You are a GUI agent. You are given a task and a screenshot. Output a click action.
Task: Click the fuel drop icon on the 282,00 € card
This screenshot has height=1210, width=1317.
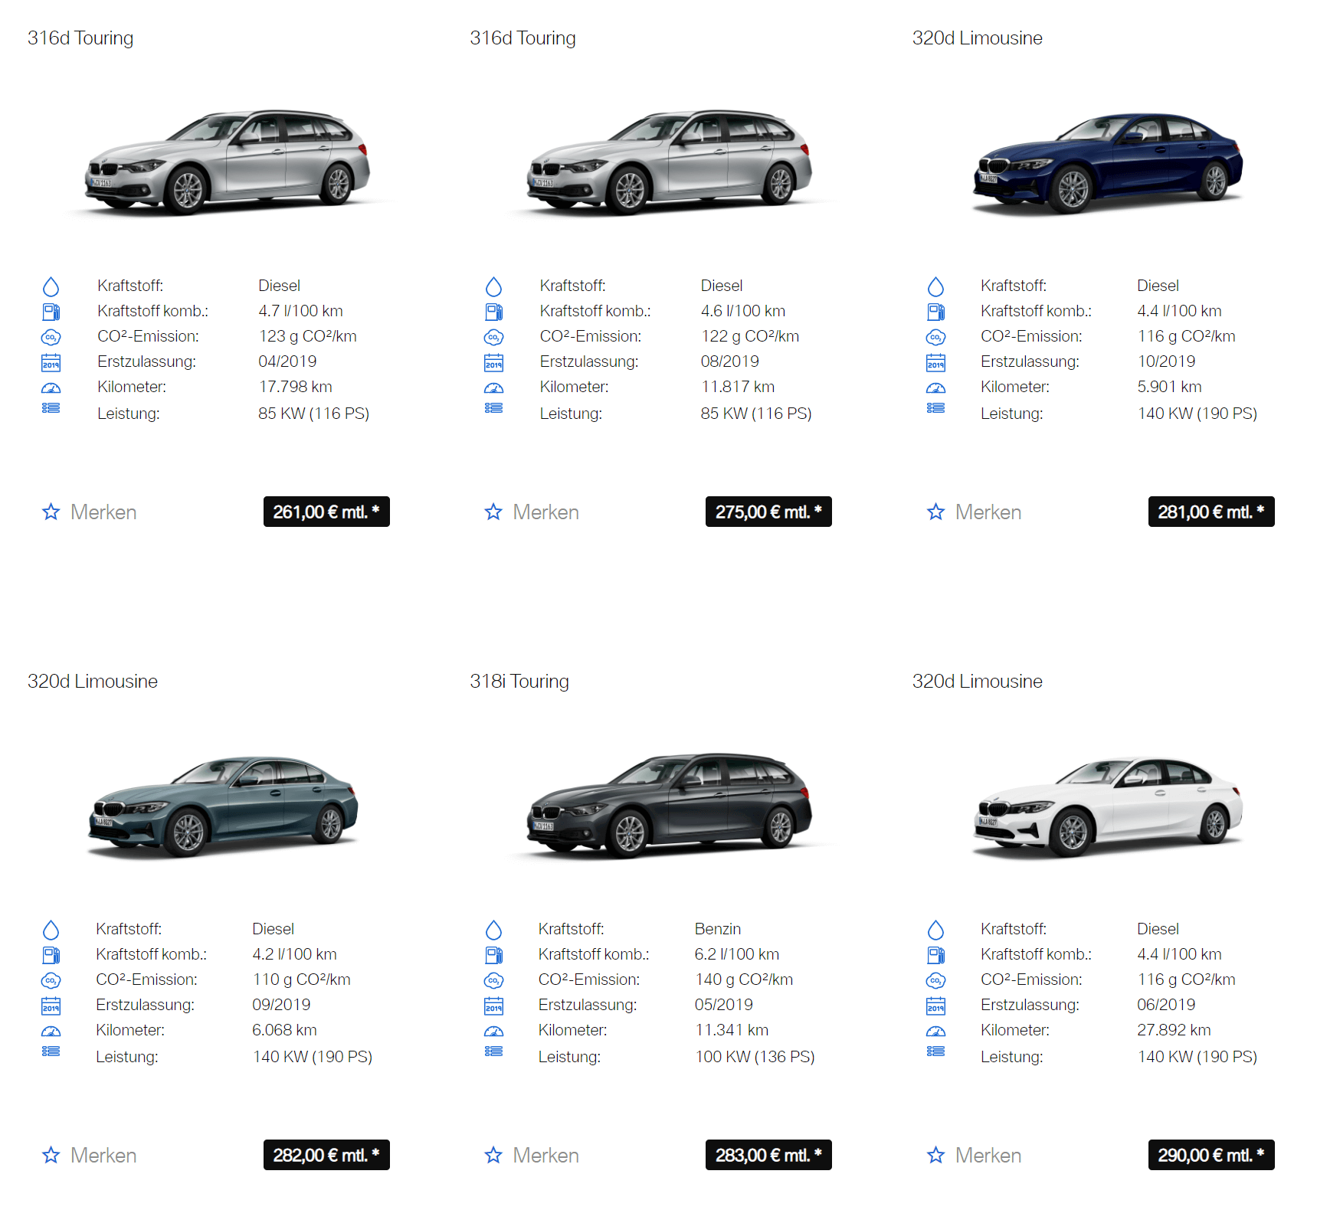[x=51, y=930]
